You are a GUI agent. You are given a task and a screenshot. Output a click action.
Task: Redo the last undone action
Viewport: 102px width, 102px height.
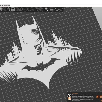pyautogui.click(x=61, y=9)
